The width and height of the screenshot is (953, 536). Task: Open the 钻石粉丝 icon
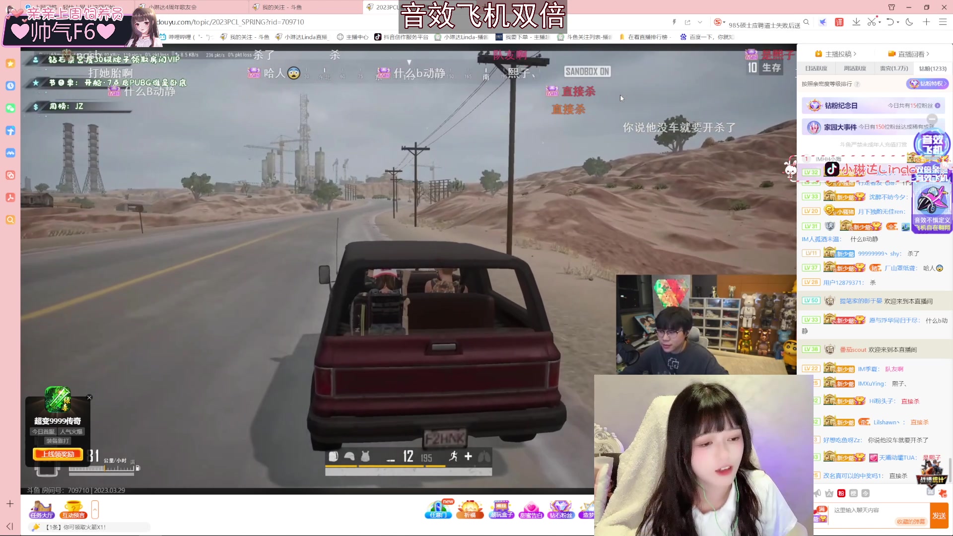point(561,510)
